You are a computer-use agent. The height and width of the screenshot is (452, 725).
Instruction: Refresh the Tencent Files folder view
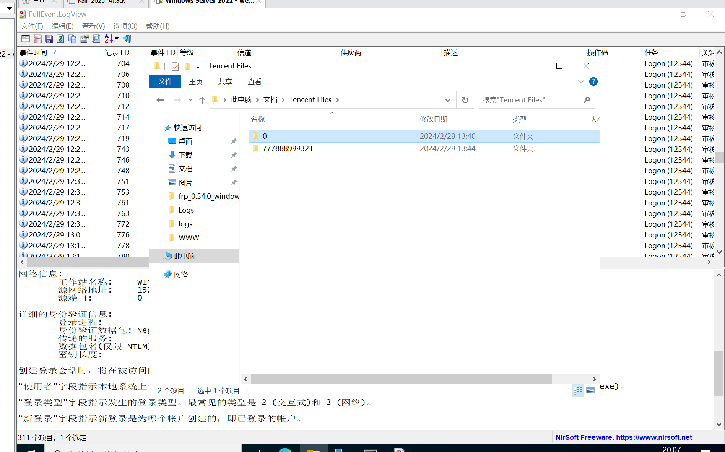point(465,100)
